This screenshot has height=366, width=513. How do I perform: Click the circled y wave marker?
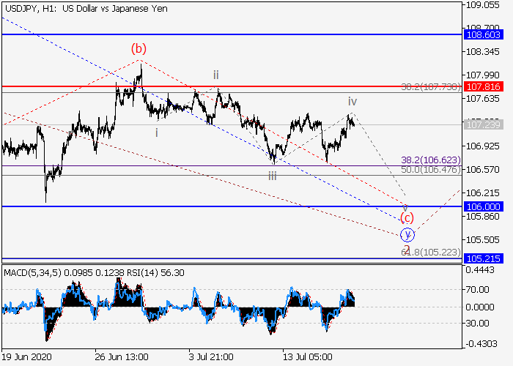[x=408, y=235]
